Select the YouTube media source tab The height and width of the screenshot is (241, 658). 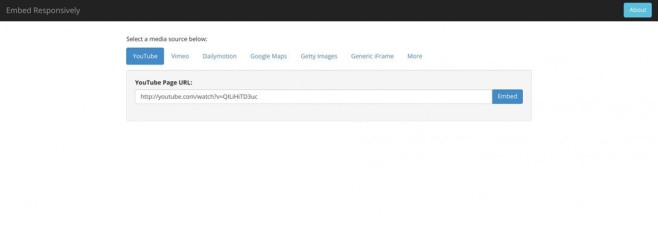click(145, 56)
